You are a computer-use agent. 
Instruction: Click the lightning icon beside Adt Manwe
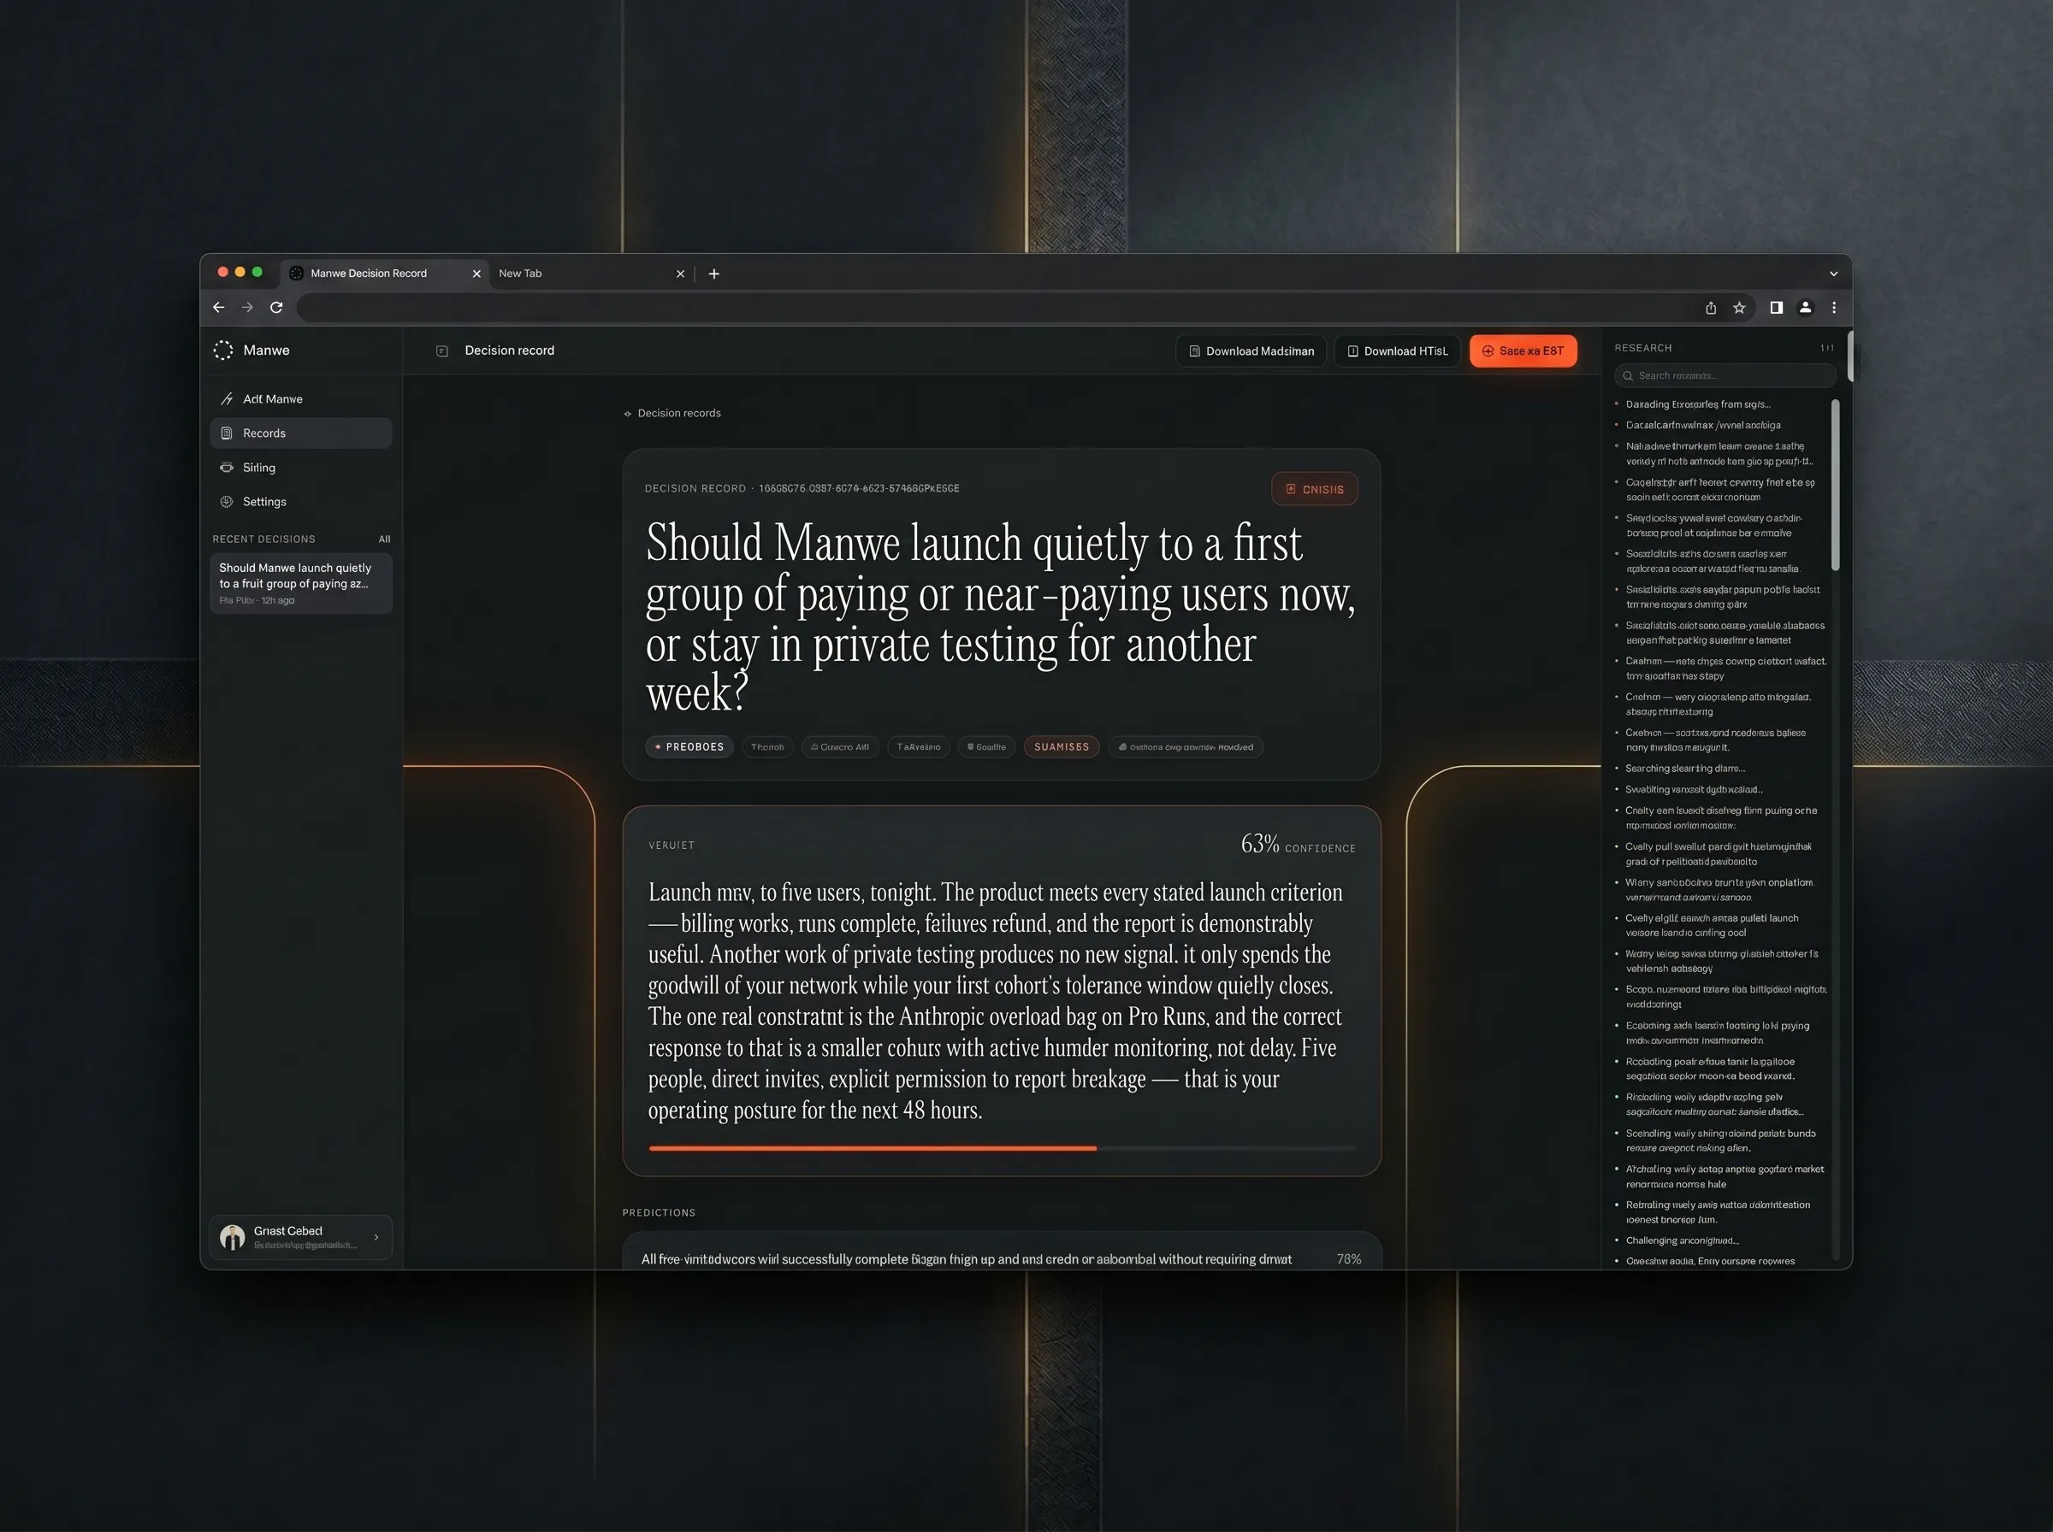pyautogui.click(x=227, y=398)
